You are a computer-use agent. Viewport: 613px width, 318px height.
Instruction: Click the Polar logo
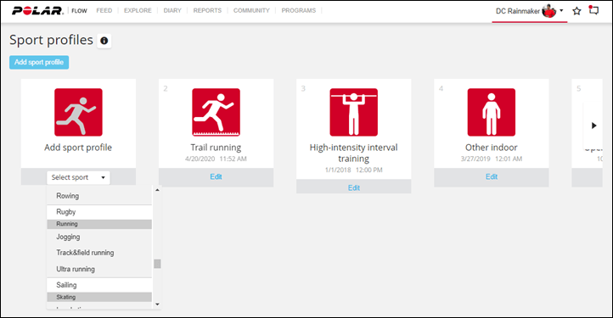[x=37, y=10]
